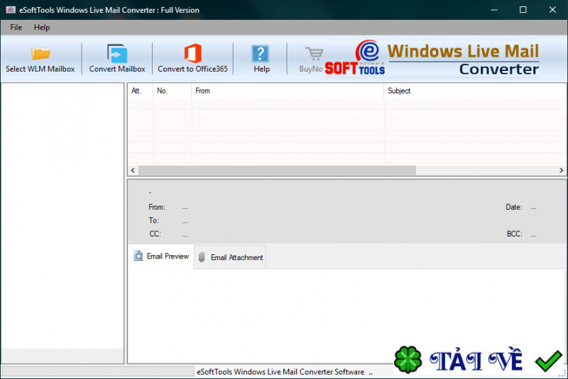
Task: Open the Help menu in menu bar
Action: tap(42, 28)
